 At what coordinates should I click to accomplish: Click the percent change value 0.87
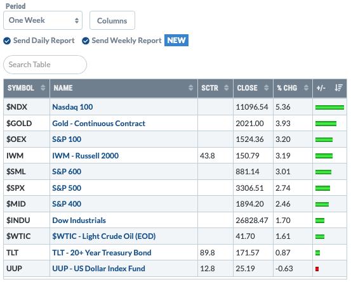pos(283,253)
